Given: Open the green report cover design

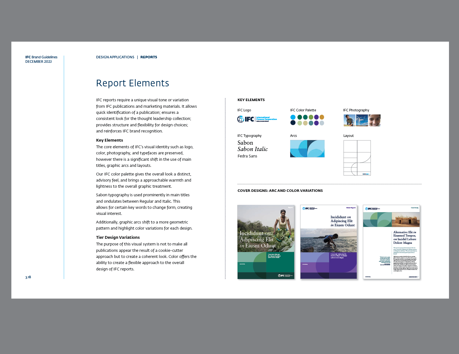Looking at the screenshot, I should click(x=266, y=242).
